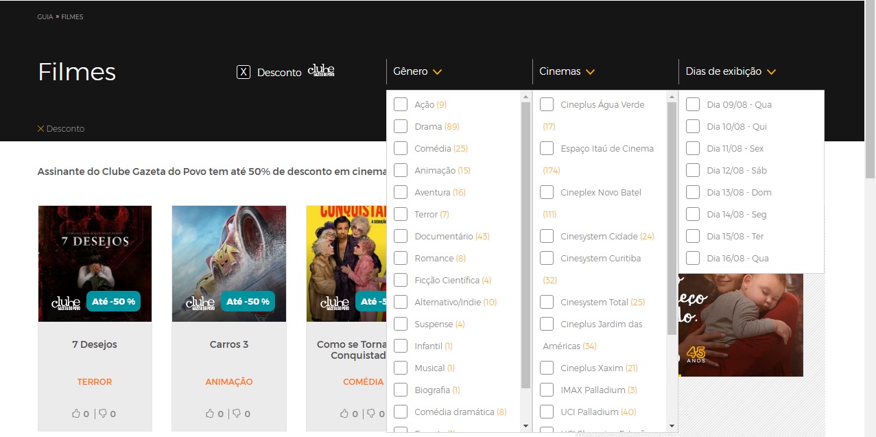
Task: Check Cineplus Jardim das Américas
Action: 547,324
